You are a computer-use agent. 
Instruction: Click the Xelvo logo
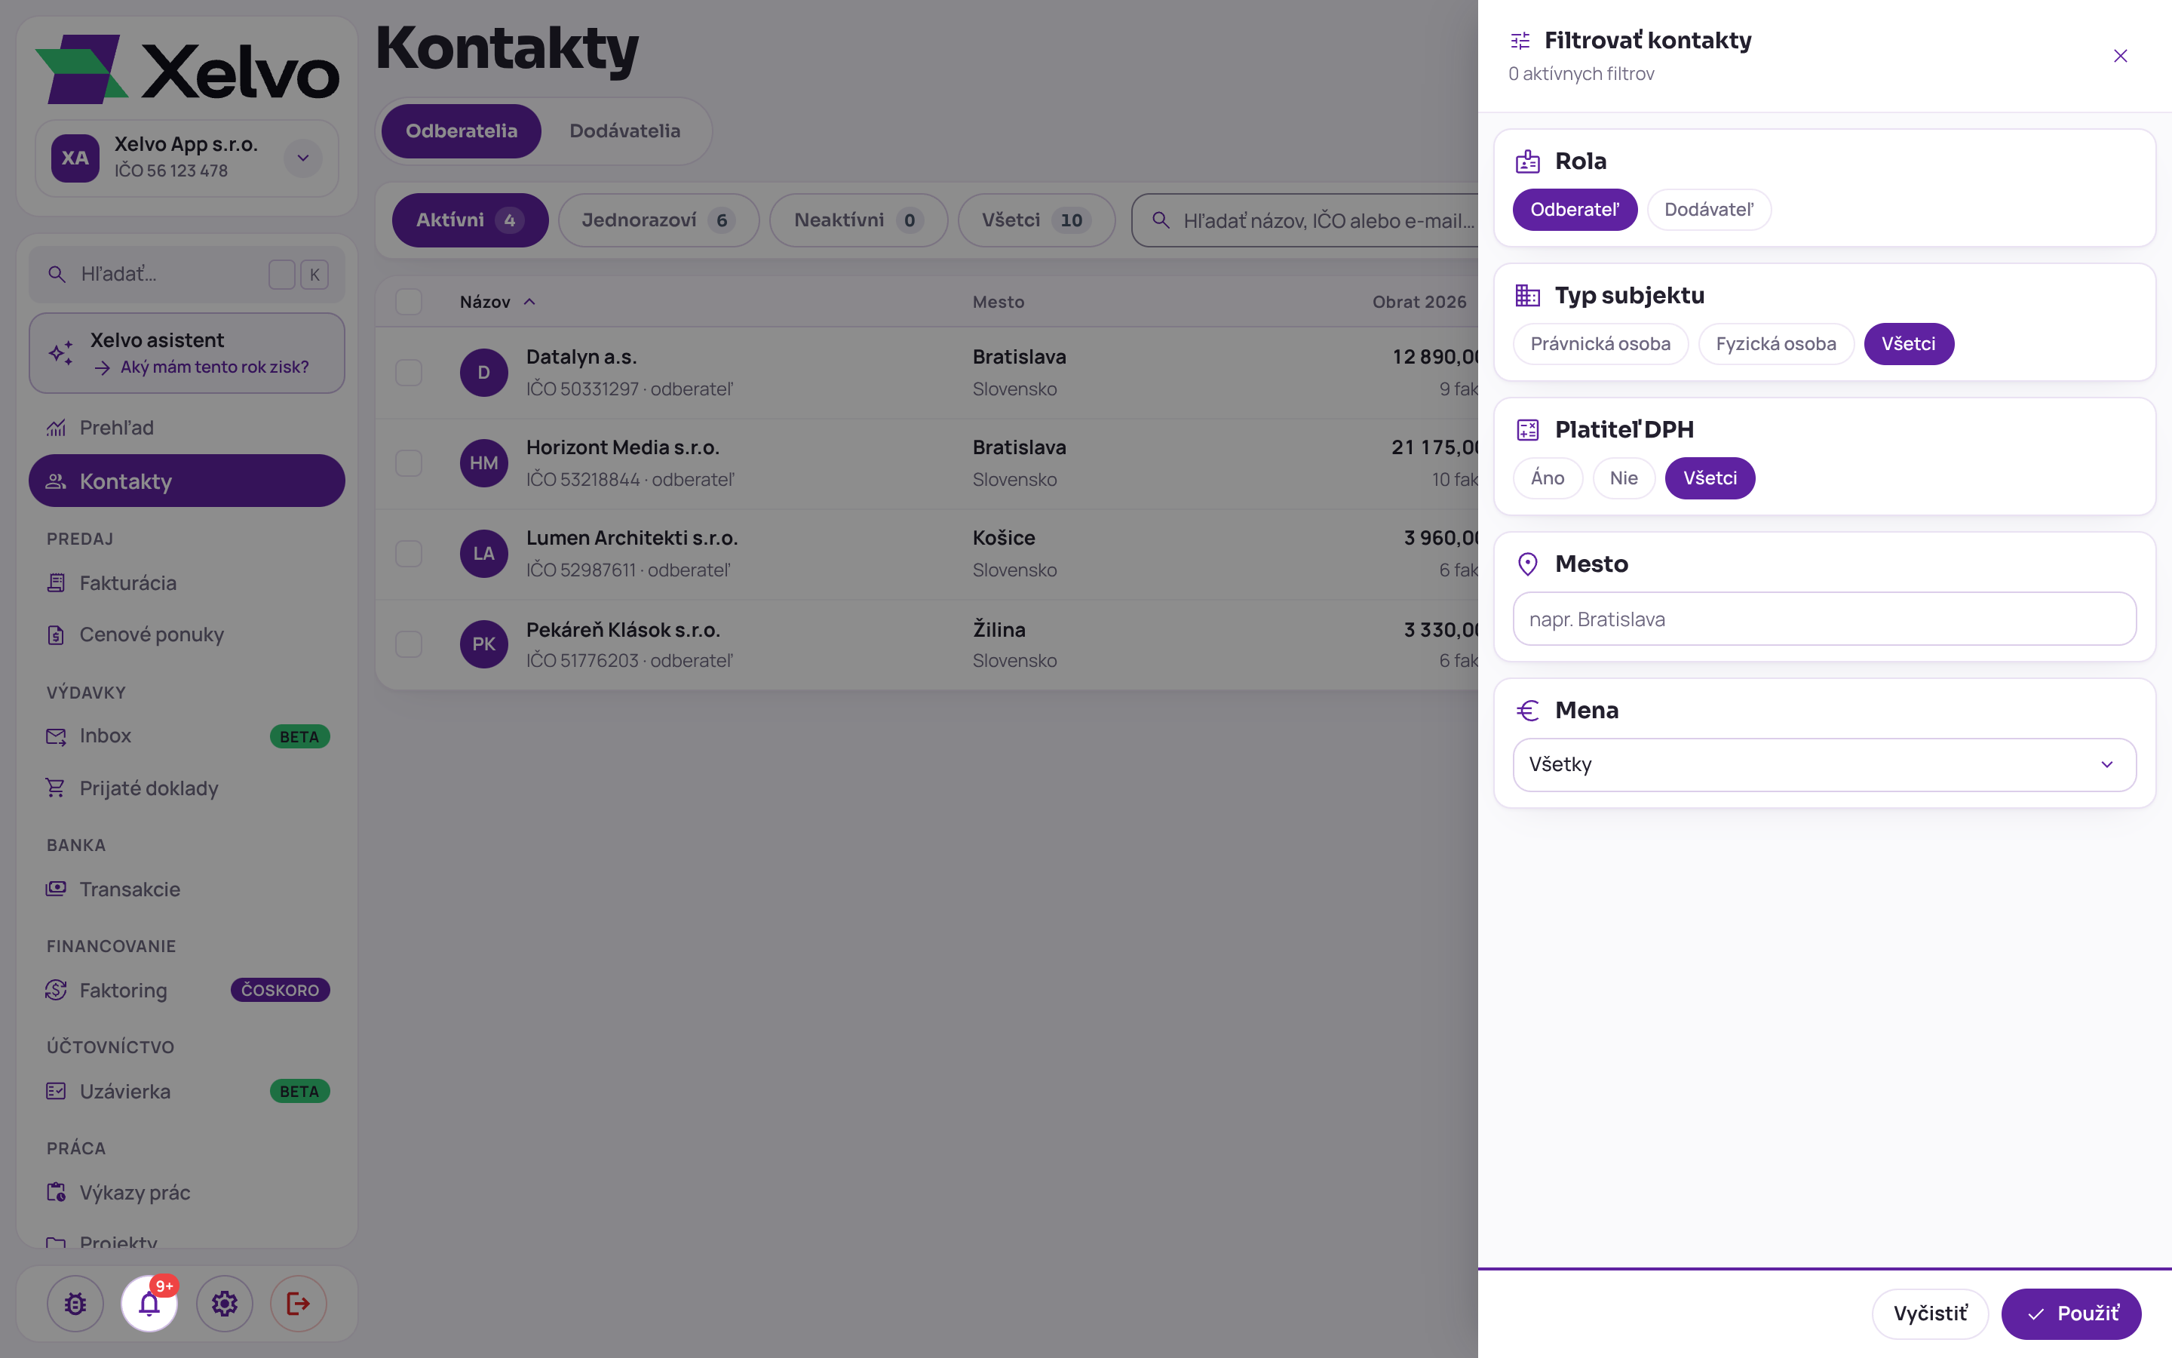click(x=188, y=70)
